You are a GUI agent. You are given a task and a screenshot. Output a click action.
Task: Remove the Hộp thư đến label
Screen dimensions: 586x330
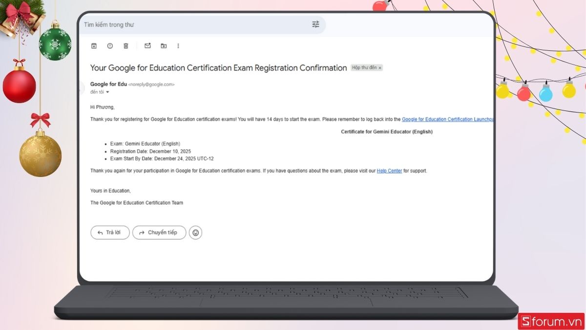click(380, 67)
